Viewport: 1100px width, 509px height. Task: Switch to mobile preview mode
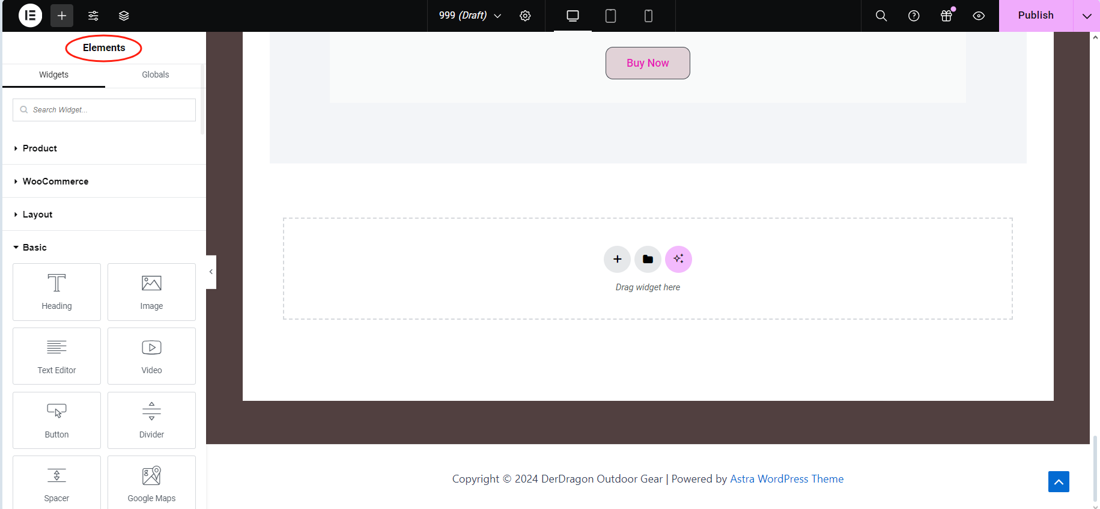[x=648, y=16]
